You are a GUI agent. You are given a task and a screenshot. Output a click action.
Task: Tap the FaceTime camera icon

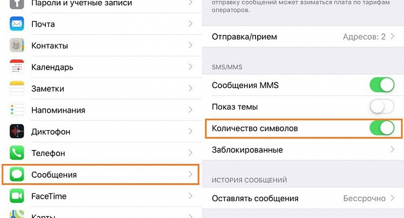click(x=17, y=196)
